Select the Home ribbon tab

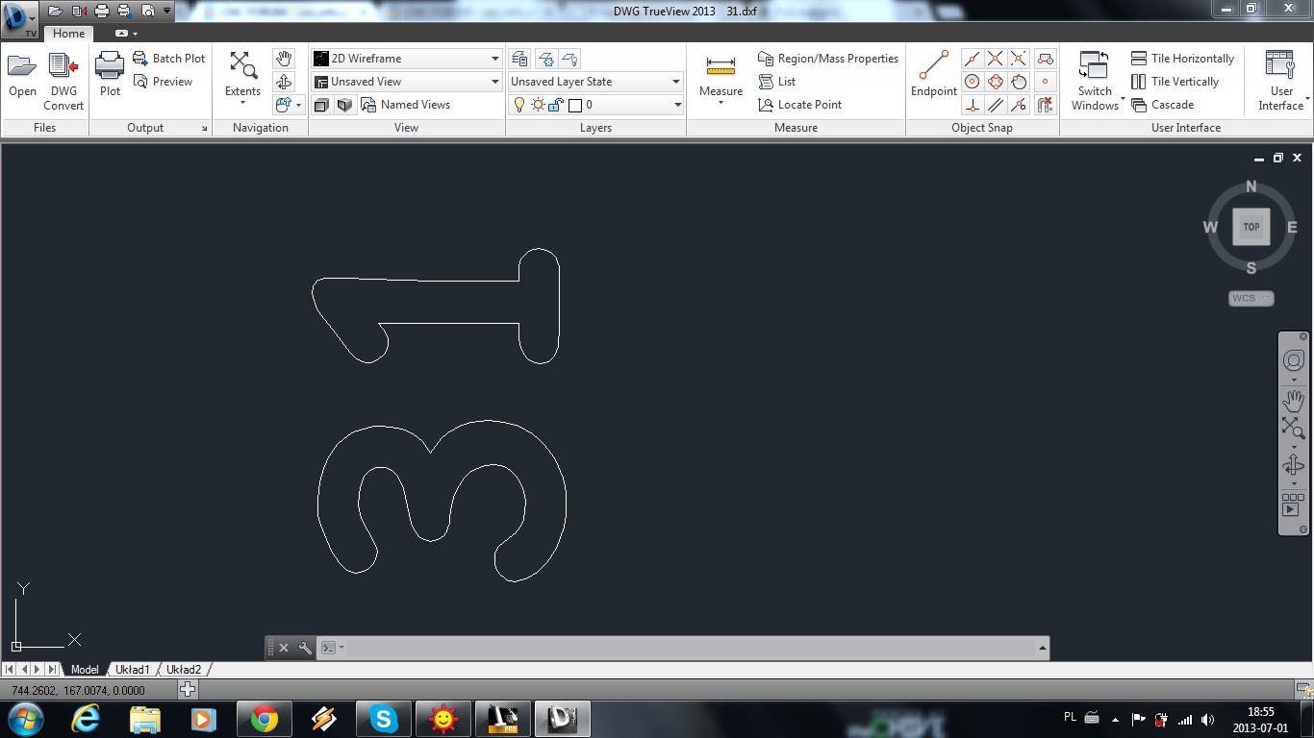pyautogui.click(x=68, y=33)
